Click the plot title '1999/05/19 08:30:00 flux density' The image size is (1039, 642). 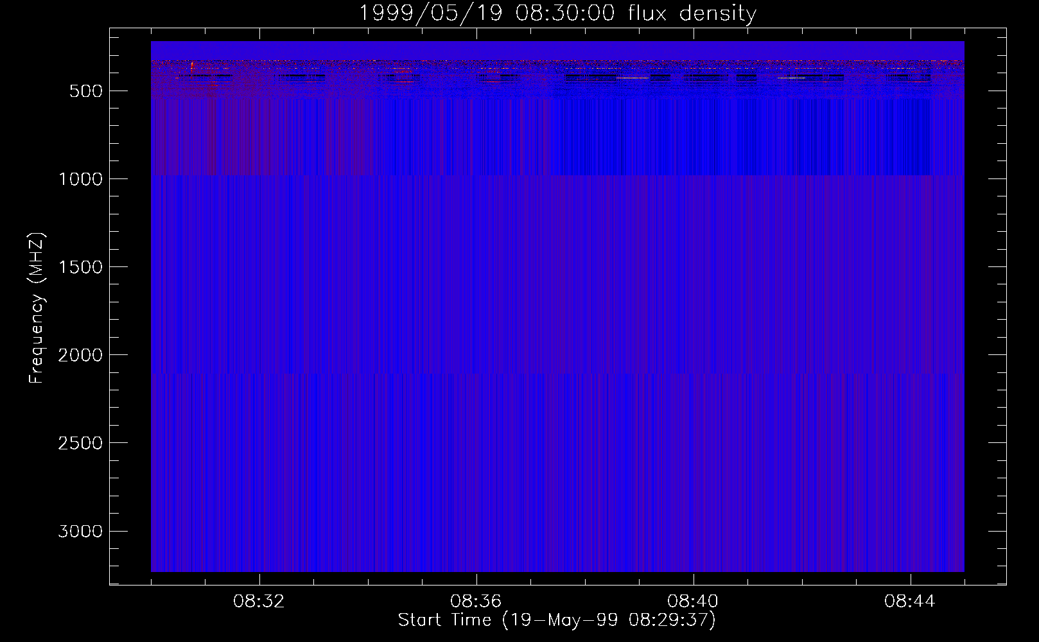pos(557,13)
